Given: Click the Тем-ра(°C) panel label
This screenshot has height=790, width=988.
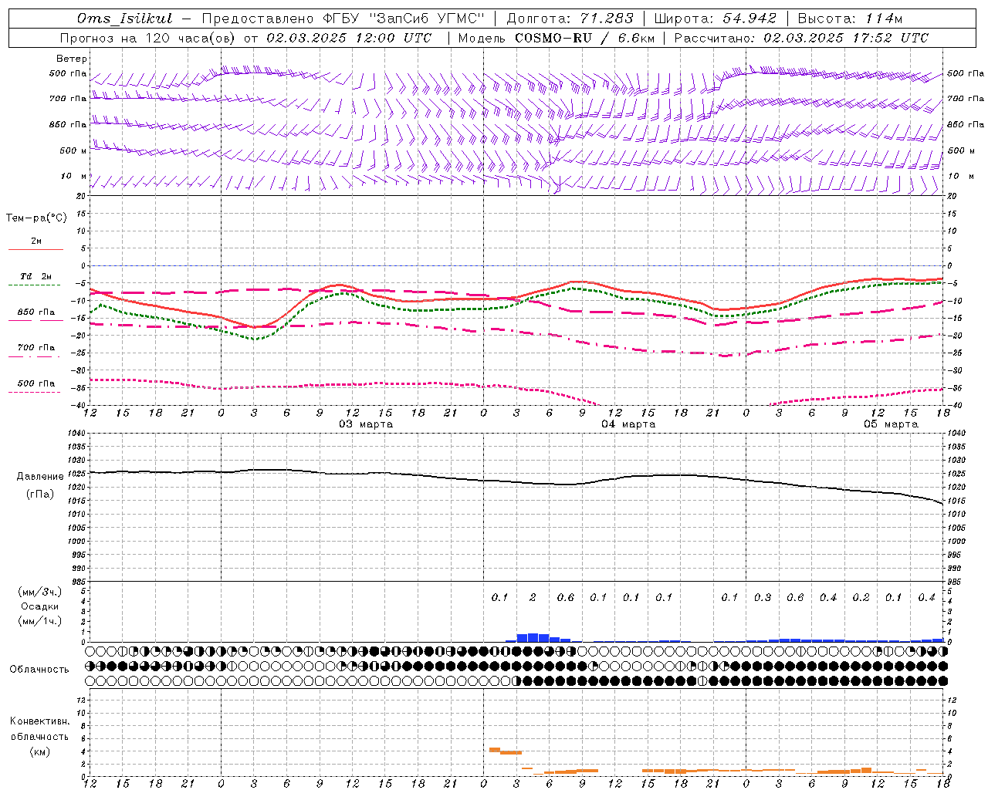Looking at the screenshot, I should tap(36, 218).
